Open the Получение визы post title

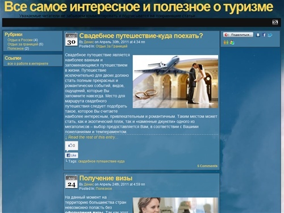tap(106, 178)
